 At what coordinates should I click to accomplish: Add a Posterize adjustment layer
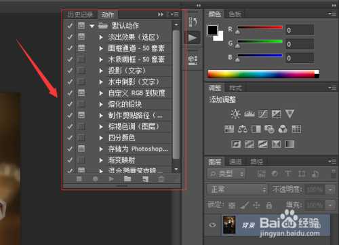pyautogui.click(x=250, y=144)
